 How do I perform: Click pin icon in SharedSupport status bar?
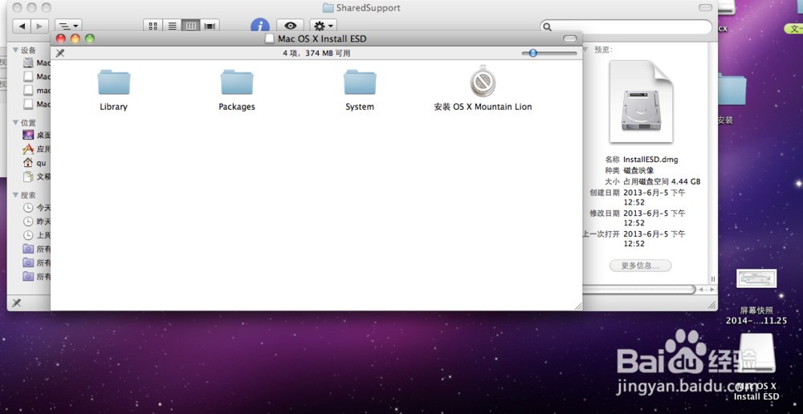pos(16,302)
